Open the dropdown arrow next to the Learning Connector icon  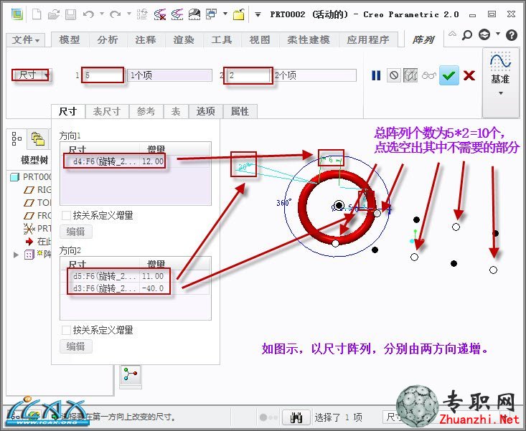click(x=498, y=34)
